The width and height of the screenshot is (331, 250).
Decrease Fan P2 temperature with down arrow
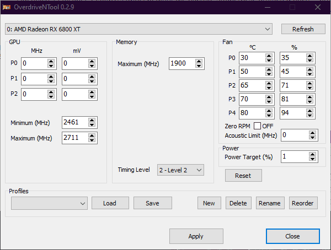click(x=269, y=88)
